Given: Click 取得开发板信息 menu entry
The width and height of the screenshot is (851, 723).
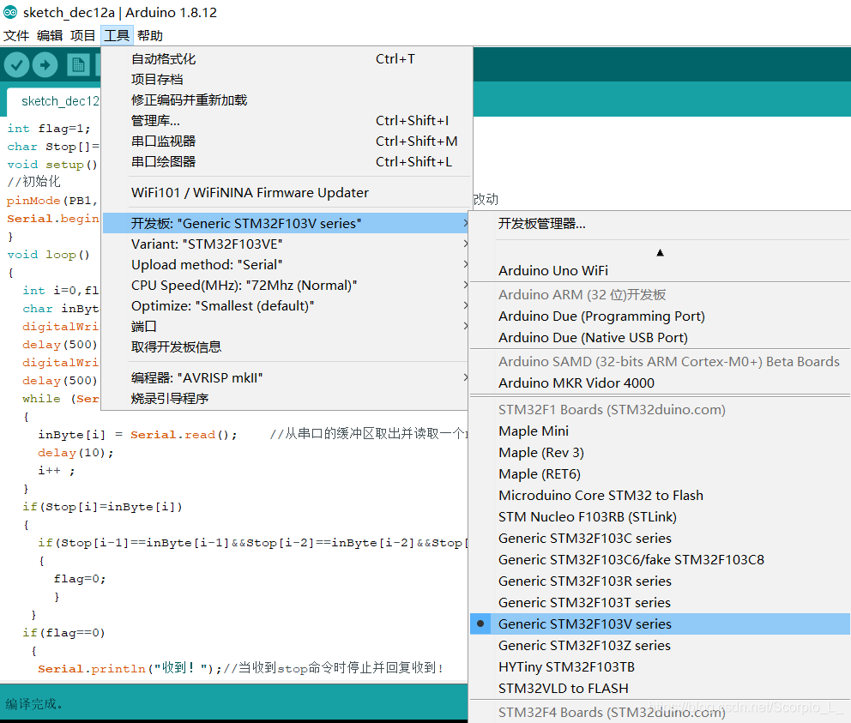Looking at the screenshot, I should (286, 346).
